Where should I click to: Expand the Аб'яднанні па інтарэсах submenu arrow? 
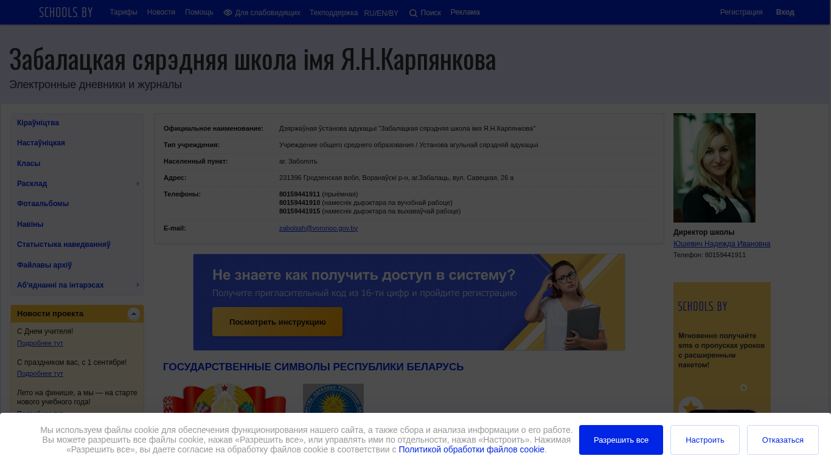[x=138, y=285]
